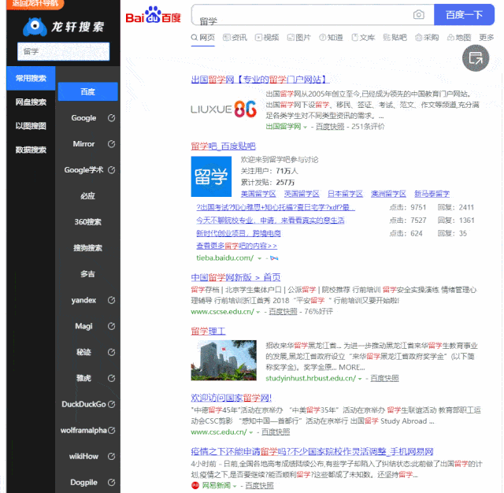504x493 pixels.
Task: Open 美国留学区 sub-forum link
Action: [x=258, y=194]
